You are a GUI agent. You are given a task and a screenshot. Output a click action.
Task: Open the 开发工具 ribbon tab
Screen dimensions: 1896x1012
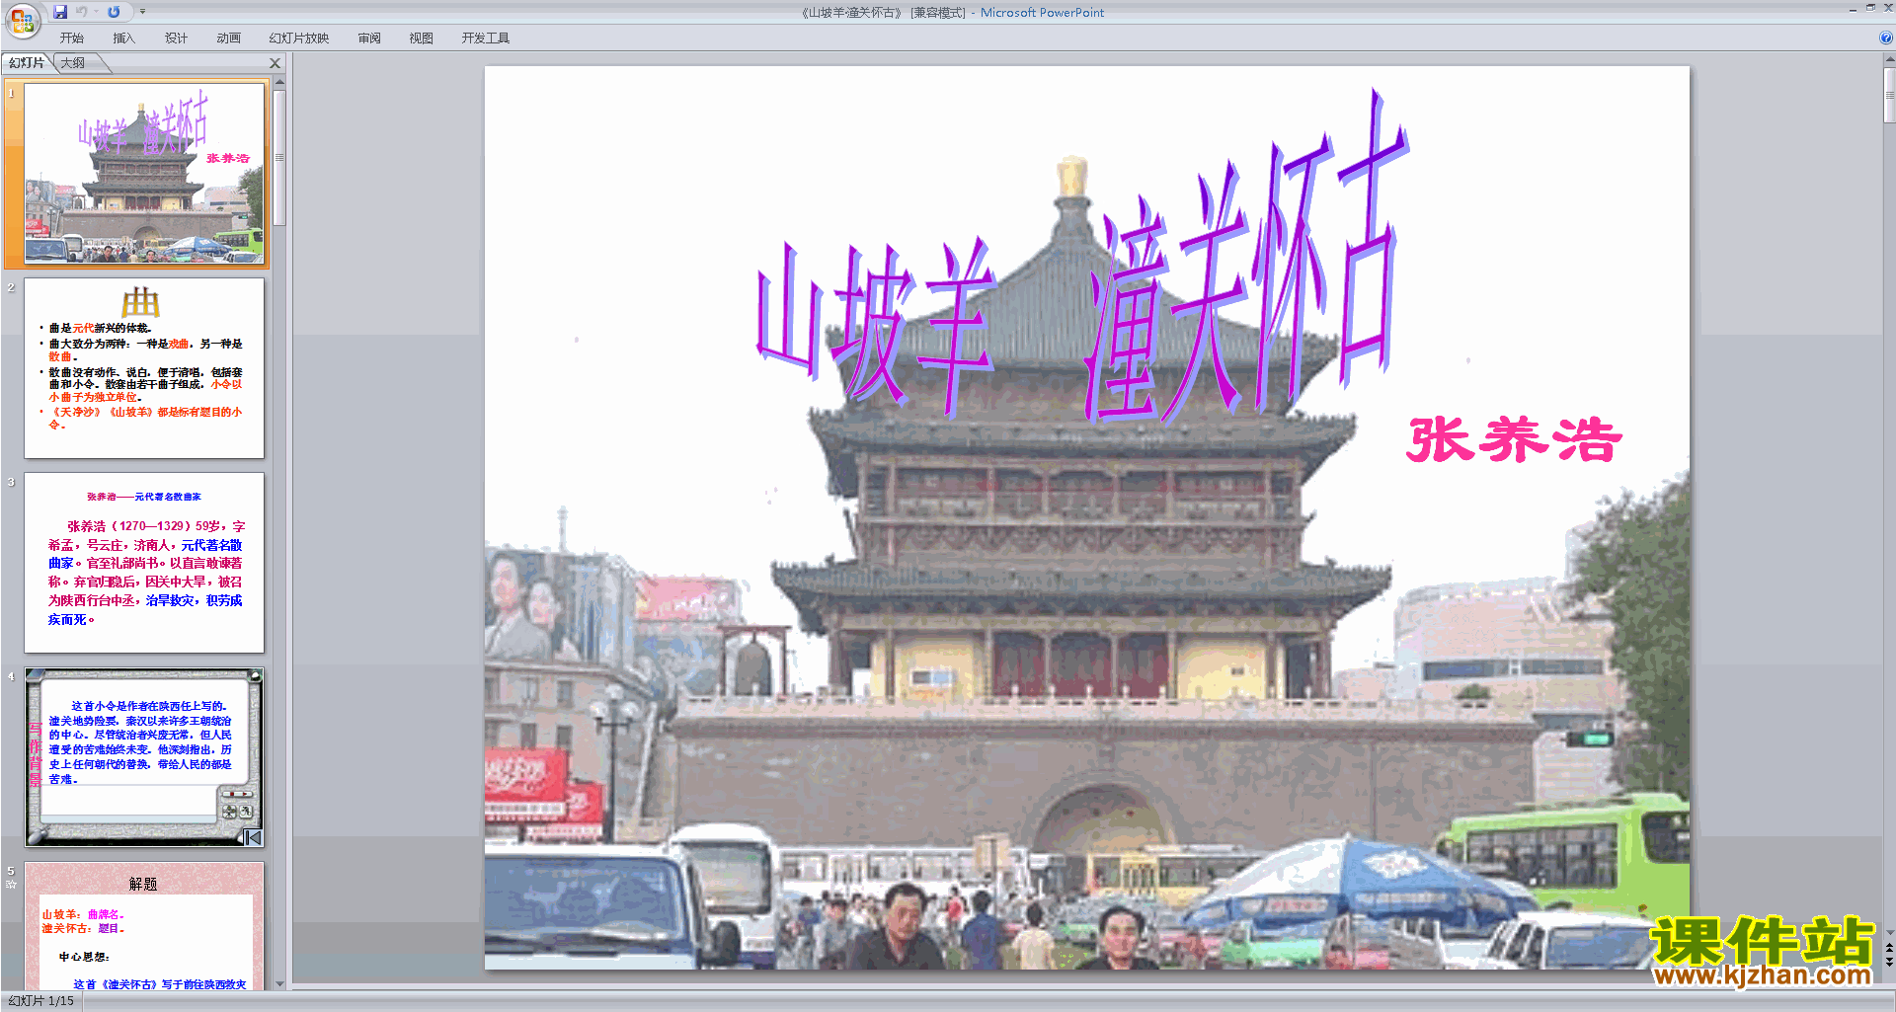click(x=486, y=39)
